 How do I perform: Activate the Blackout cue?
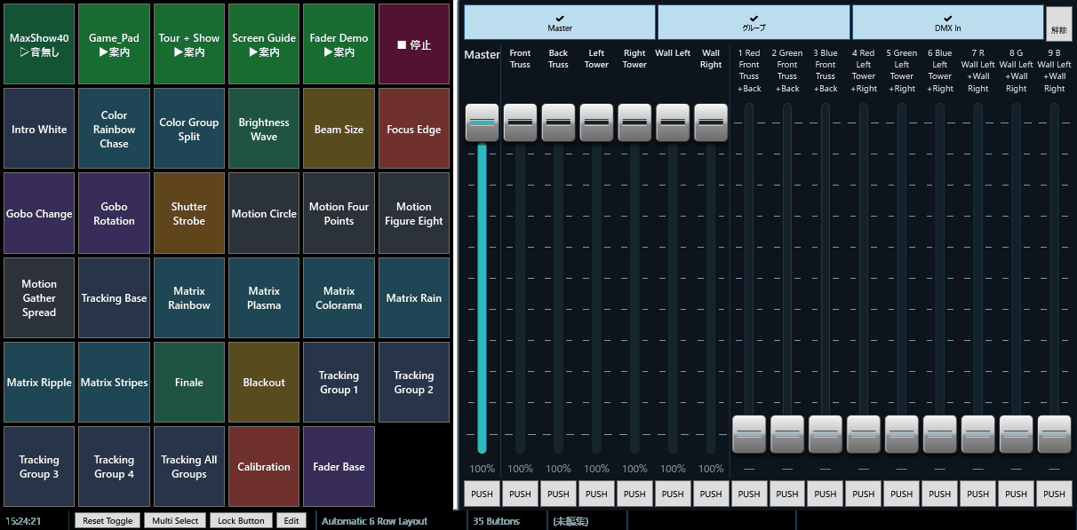click(x=264, y=382)
